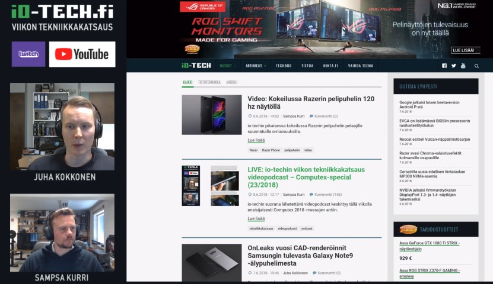Open the Hinta.fi menu item
The height and width of the screenshot is (284, 493).
coord(330,66)
